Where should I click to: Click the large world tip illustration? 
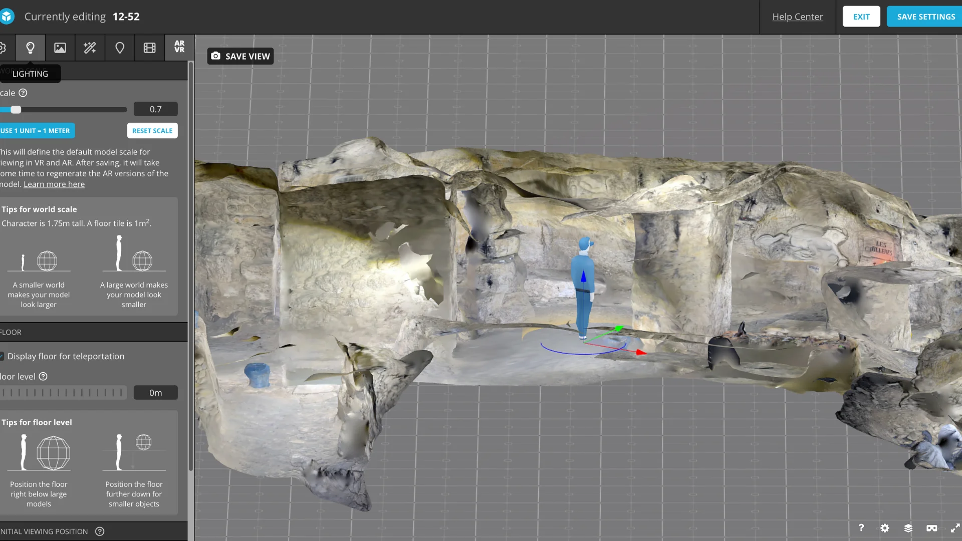[134, 253]
